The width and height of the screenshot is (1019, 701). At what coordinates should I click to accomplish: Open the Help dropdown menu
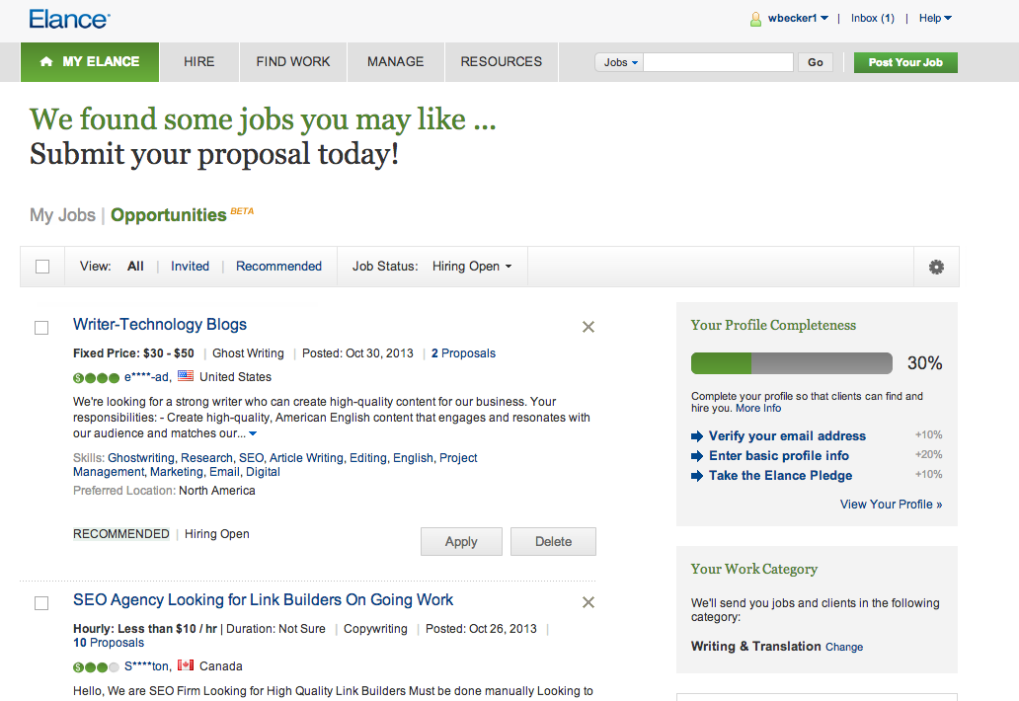coord(935,18)
